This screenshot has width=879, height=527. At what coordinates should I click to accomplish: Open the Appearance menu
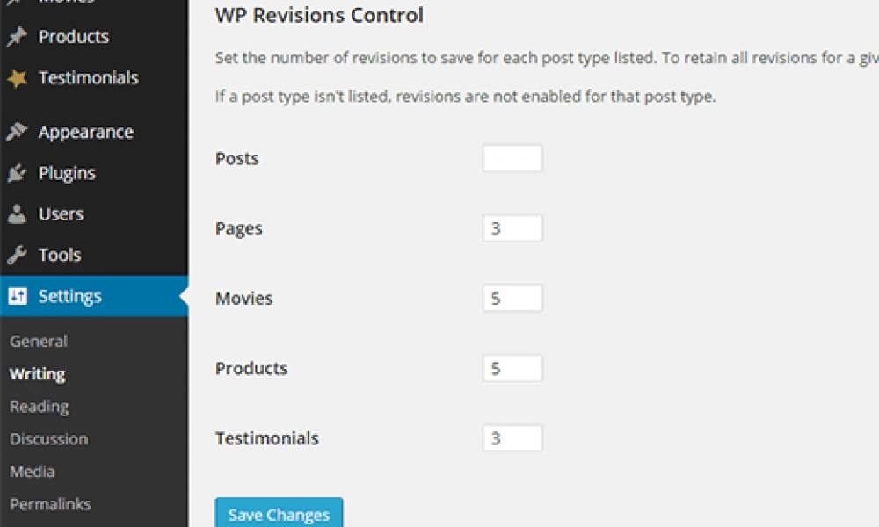pos(85,133)
